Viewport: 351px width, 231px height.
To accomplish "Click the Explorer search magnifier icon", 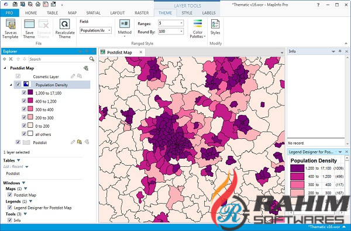I will pos(92,59).
